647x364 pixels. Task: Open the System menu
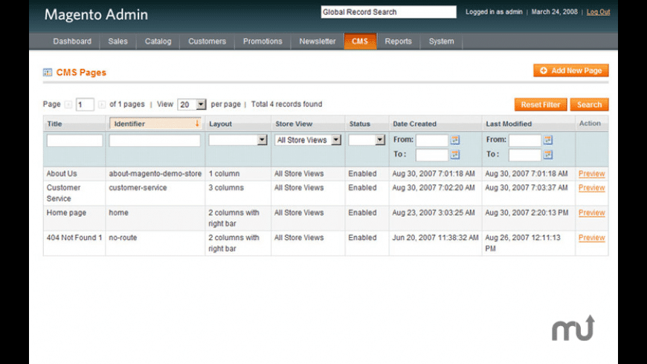point(441,42)
